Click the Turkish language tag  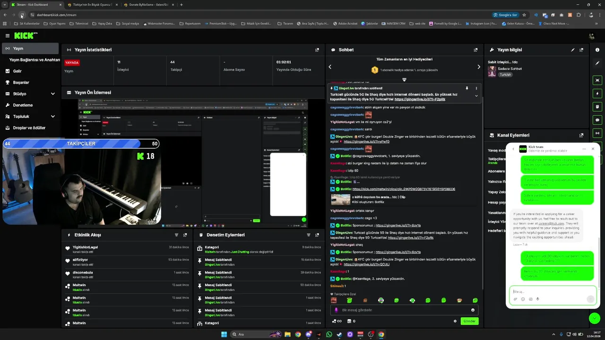click(505, 75)
